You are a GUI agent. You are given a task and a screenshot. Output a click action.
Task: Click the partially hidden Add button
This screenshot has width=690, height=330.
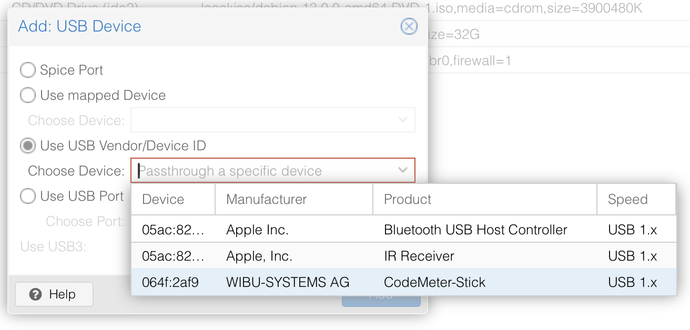(381, 301)
